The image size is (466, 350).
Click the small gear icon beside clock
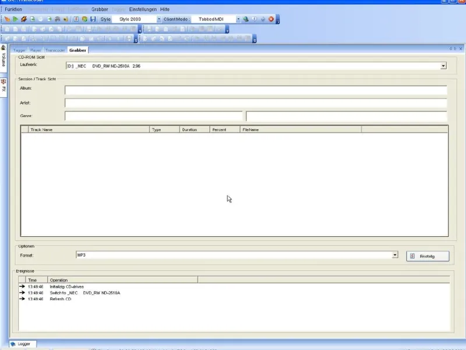[x=263, y=19]
